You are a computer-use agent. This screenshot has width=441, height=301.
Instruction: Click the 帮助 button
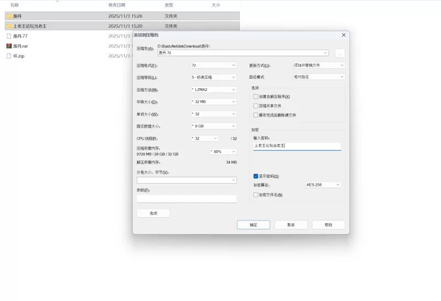pos(328,225)
